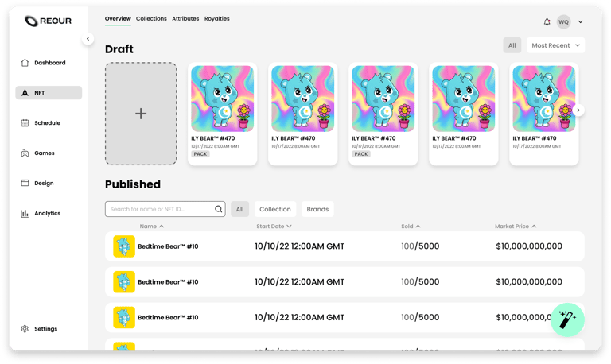
Task: Open the notifications bell
Action: (x=547, y=22)
